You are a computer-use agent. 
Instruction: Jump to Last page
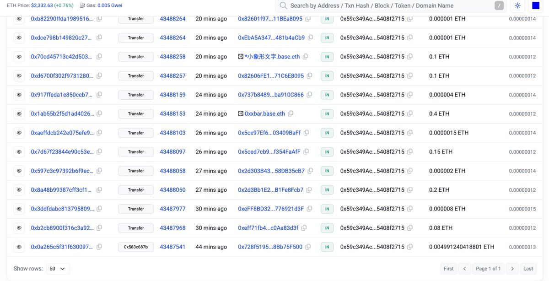(x=528, y=269)
